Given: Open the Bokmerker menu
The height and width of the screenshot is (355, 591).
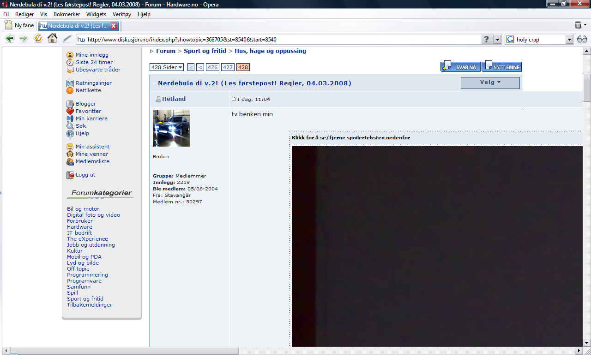Looking at the screenshot, I should (x=67, y=14).
